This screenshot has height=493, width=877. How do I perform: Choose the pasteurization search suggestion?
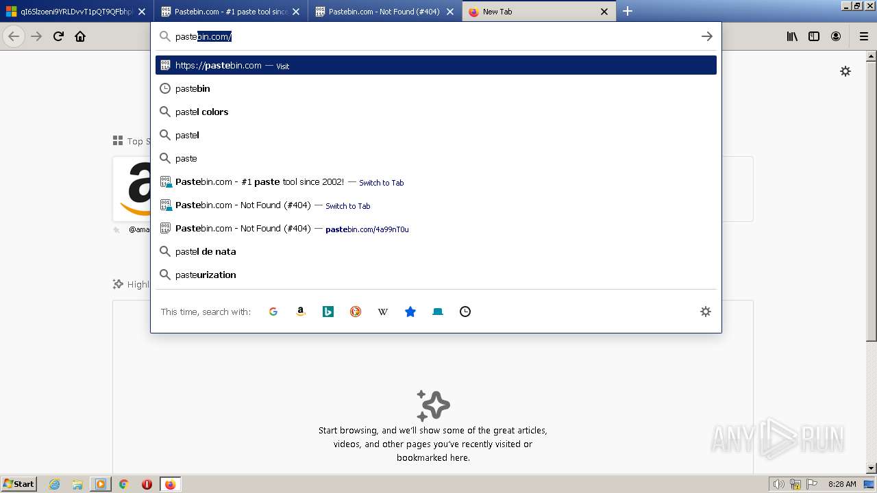coord(436,275)
